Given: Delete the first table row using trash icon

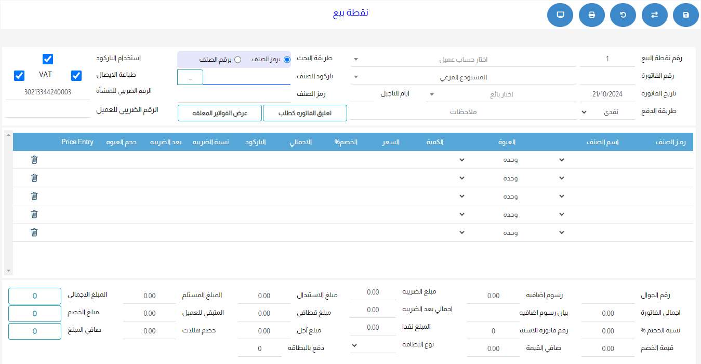Looking at the screenshot, I should pos(34,160).
